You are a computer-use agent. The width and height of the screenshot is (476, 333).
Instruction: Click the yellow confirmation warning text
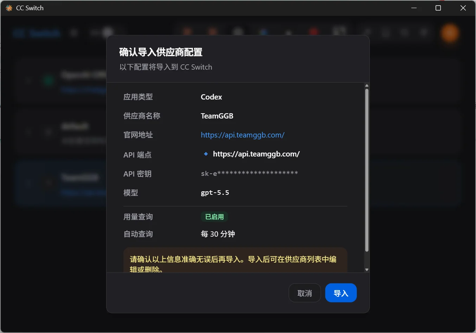[233, 264]
